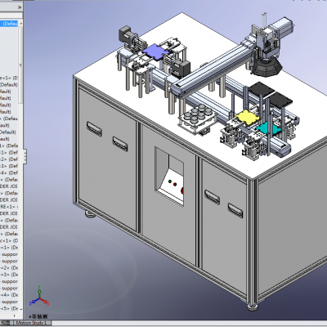Screen dimensions: 327x327
Task: Select the purple plate on the model
Action: pyautogui.click(x=155, y=52)
